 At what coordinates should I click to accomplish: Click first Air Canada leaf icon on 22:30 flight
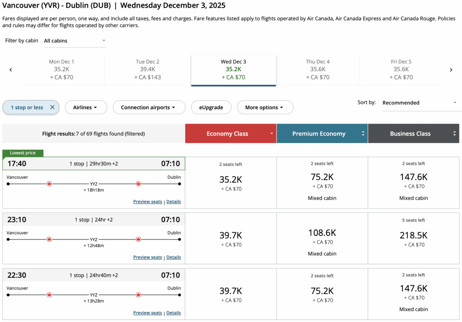50,295
